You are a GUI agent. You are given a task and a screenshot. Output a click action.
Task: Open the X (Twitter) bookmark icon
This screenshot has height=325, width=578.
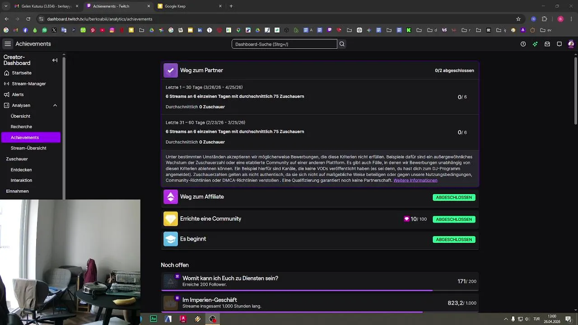click(x=54, y=30)
